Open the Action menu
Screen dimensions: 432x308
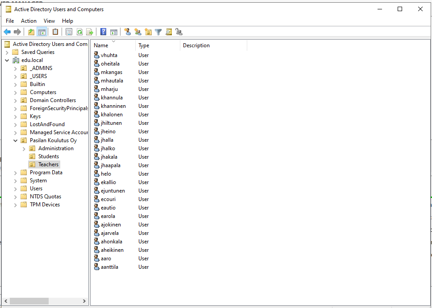pos(29,21)
